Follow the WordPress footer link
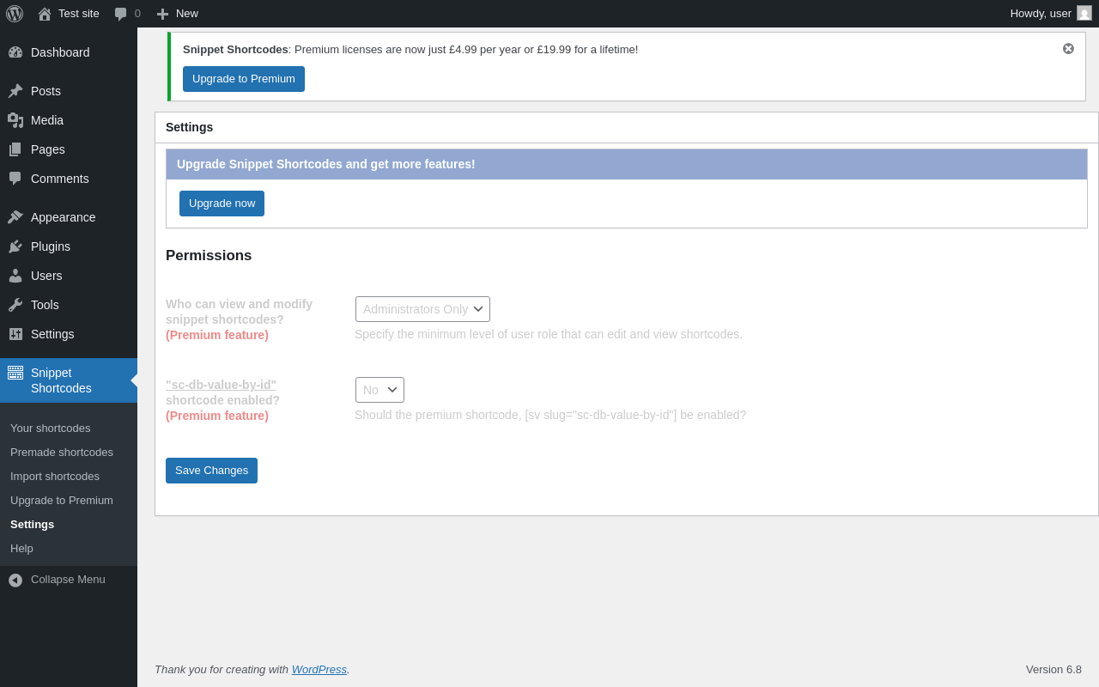Image resolution: width=1099 pixels, height=687 pixels. click(x=319, y=669)
